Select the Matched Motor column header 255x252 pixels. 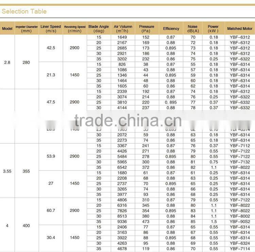(x=240, y=29)
